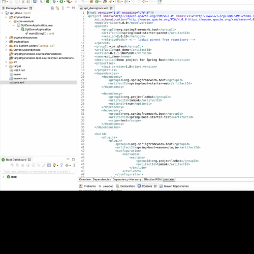
Task: Open the Back navigation history dropdown
Action: (x=147, y=2)
